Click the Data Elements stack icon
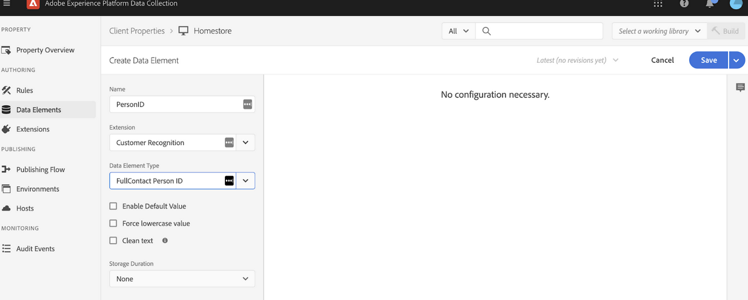 click(x=7, y=109)
